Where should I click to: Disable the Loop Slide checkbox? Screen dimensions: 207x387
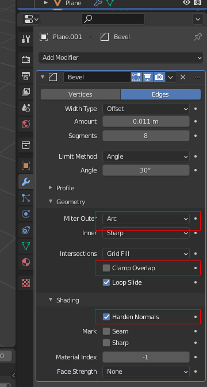106,282
